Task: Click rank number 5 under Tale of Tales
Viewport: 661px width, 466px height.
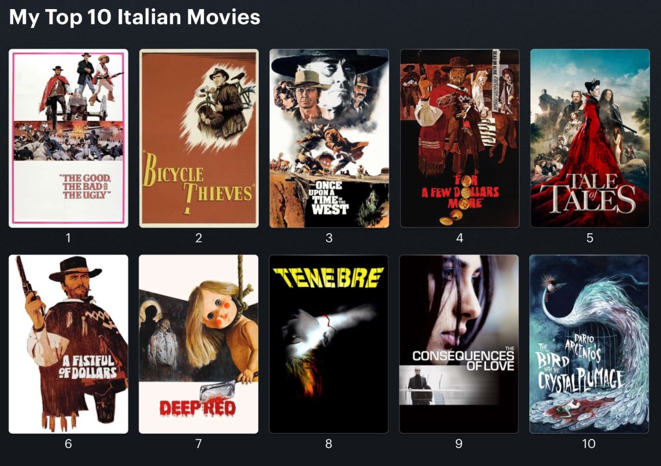Action: [590, 238]
